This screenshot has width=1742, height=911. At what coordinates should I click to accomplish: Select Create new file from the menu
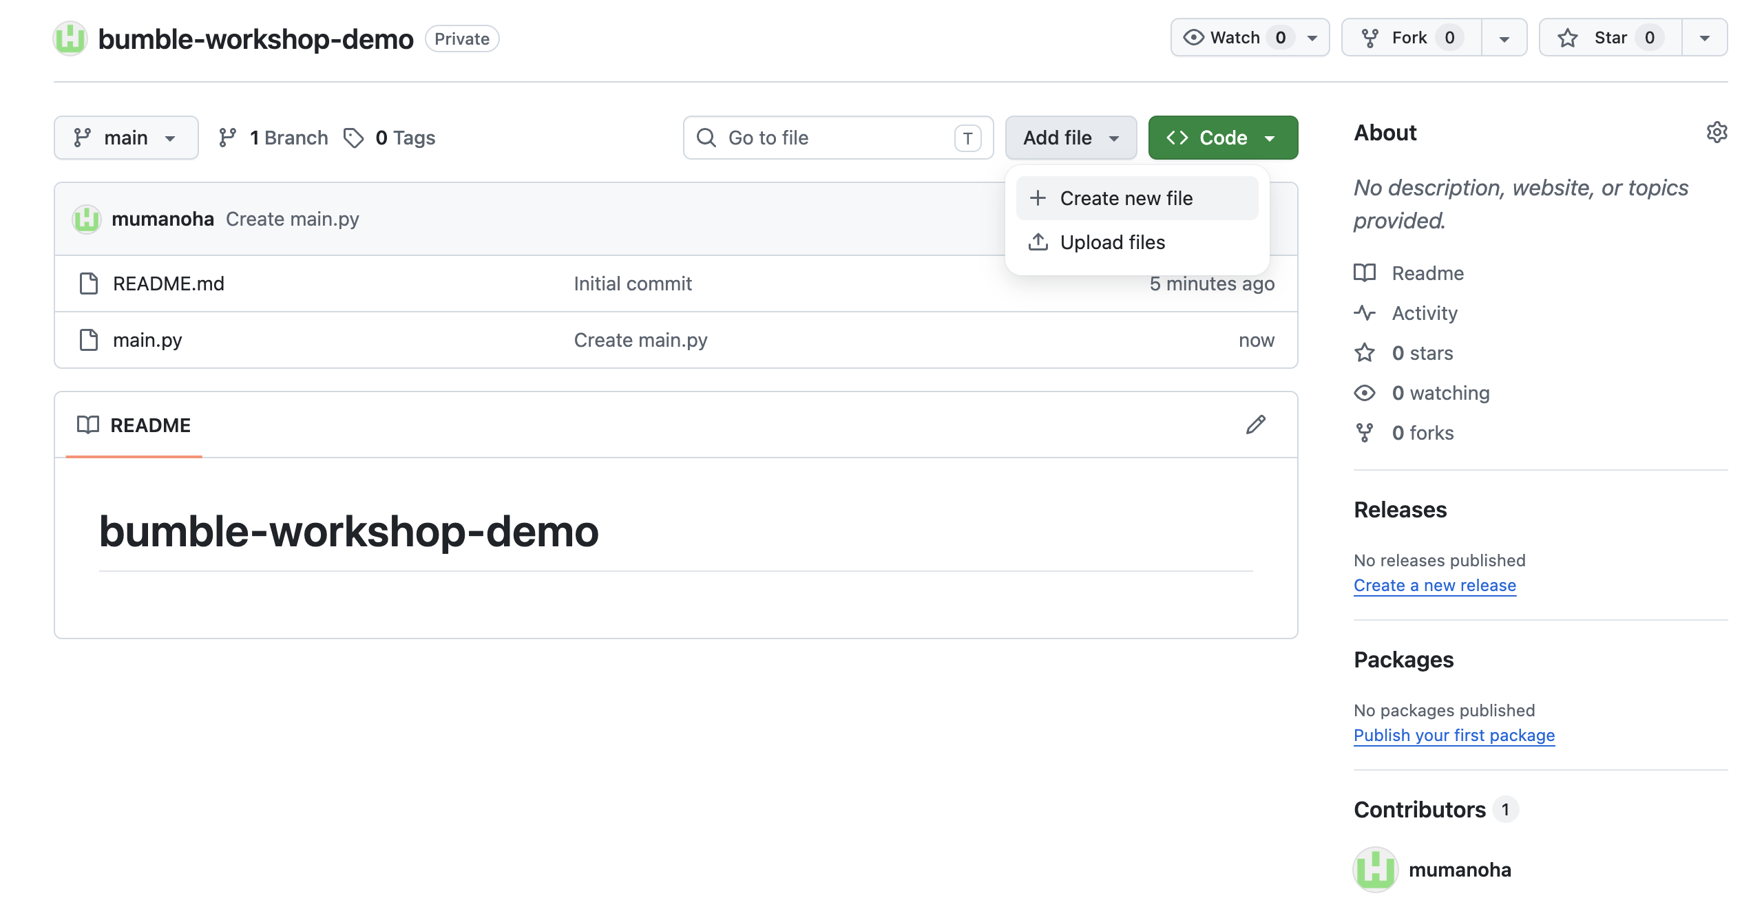tap(1137, 198)
